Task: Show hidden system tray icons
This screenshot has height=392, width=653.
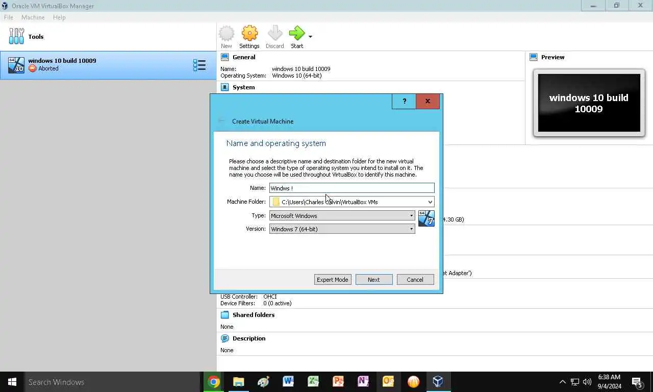Action: (562, 382)
